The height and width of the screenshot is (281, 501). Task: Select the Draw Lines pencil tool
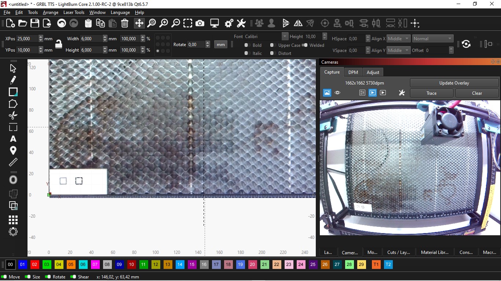point(13,80)
